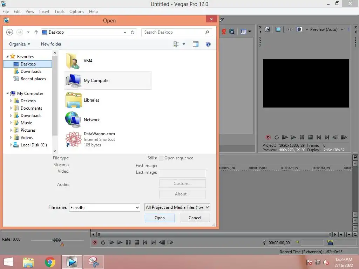
Task: Click the muted volume tray icon
Action: [326, 262]
